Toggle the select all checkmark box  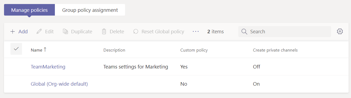16,49
